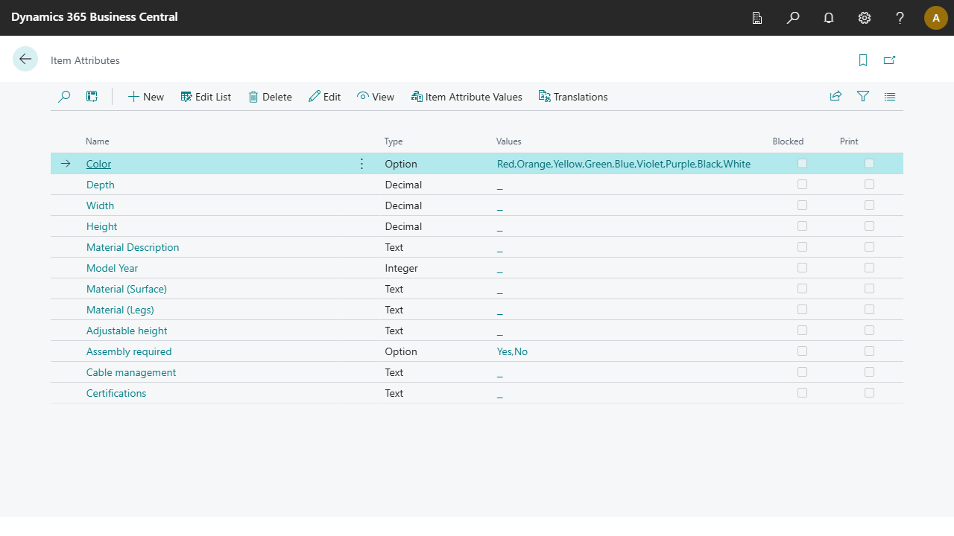The image size is (954, 536).
Task: Open the list search magnifier icon
Action: [64, 97]
